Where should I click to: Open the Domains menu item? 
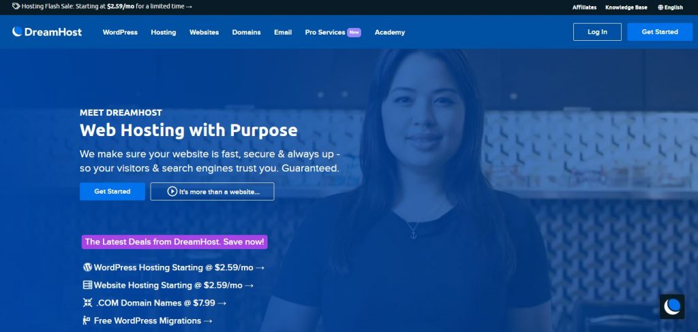246,33
